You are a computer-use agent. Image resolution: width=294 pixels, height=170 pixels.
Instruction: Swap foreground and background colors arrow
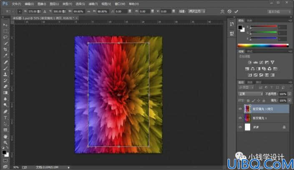click(x=7, y=147)
